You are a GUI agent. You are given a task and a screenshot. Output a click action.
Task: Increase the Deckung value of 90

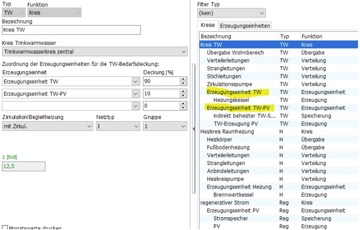point(184,80)
